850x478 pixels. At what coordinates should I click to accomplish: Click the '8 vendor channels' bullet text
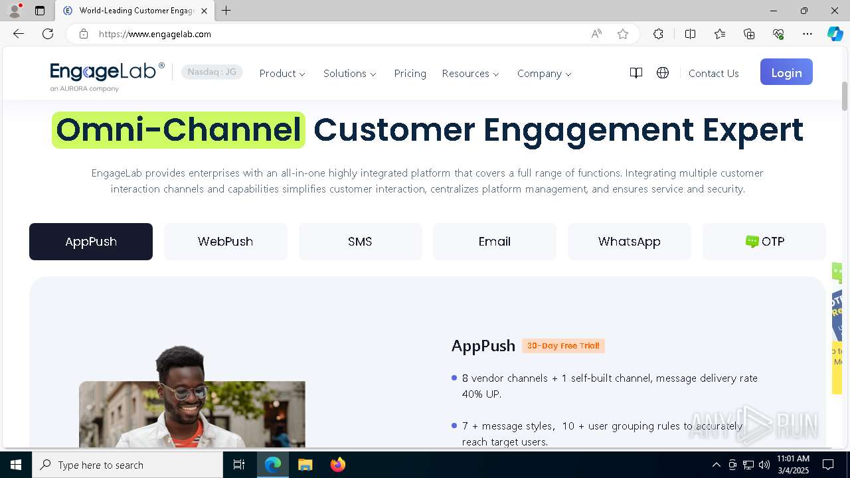tap(610, 386)
